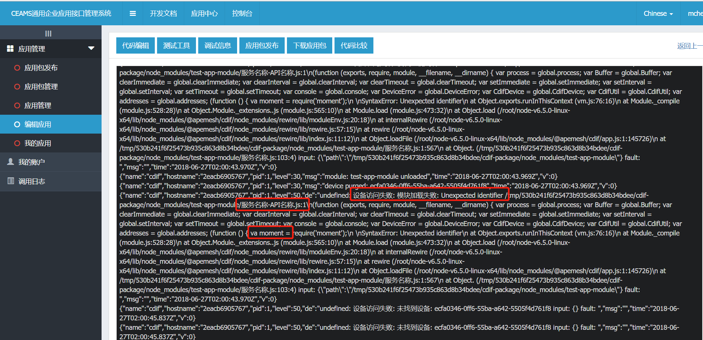Open 应用包发布 in the sidebar
The width and height of the screenshot is (703, 340).
tap(51, 68)
